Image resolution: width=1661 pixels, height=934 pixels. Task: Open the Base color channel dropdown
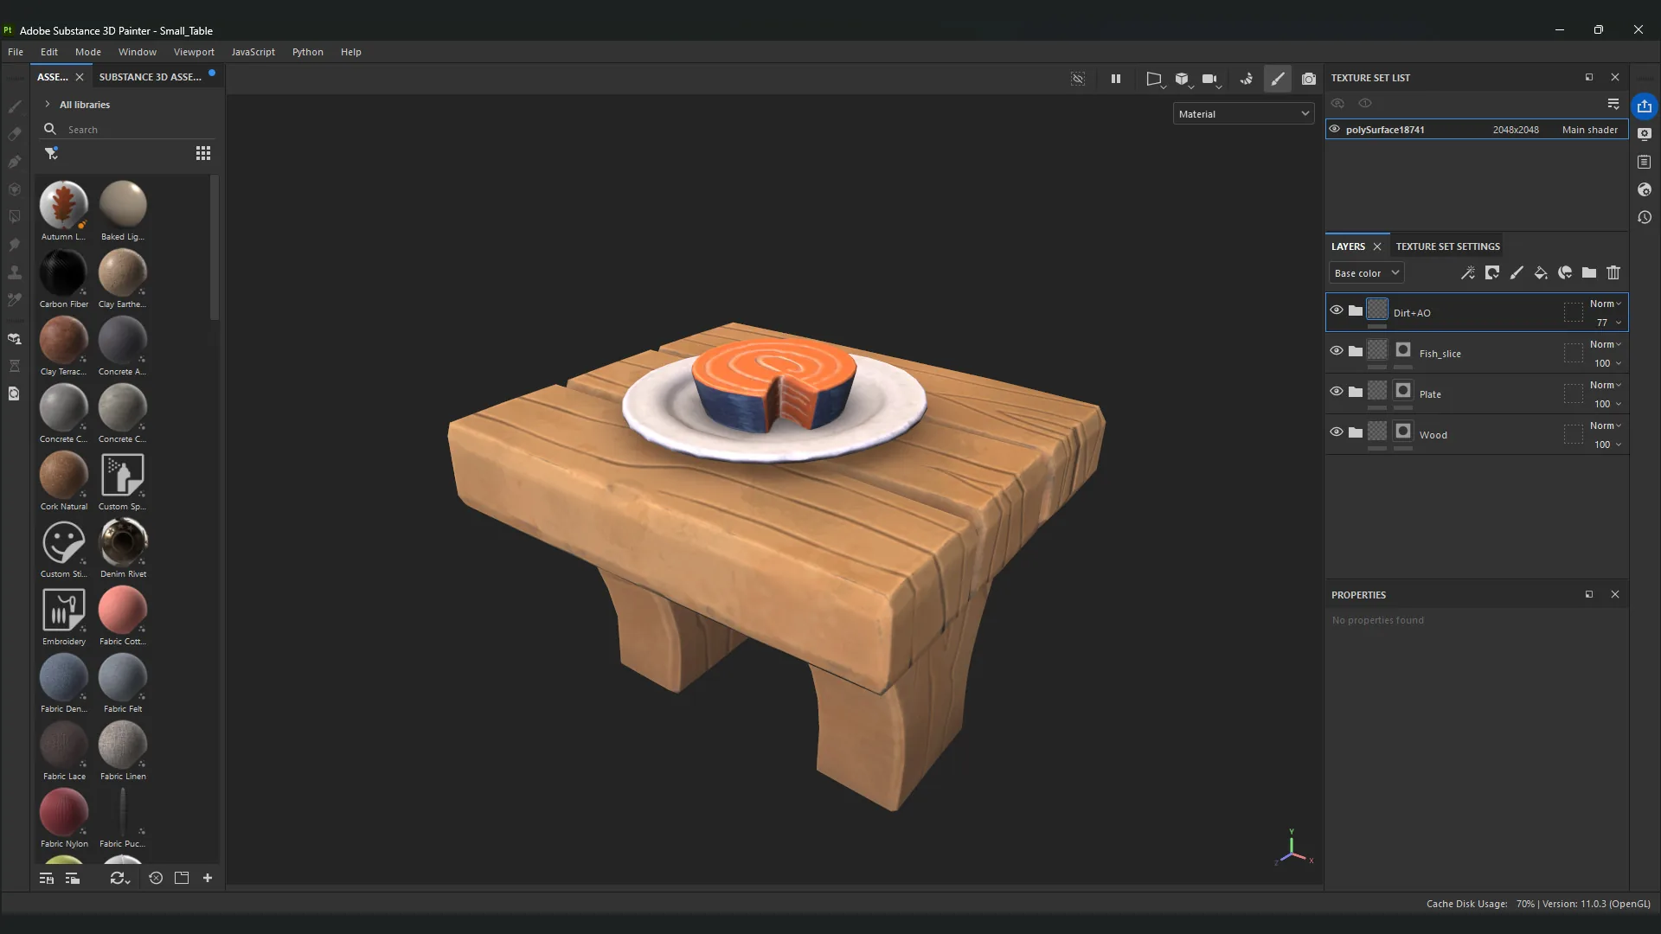1366,273
